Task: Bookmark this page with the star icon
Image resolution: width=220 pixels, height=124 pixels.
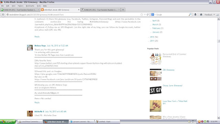Action: coord(142,14)
